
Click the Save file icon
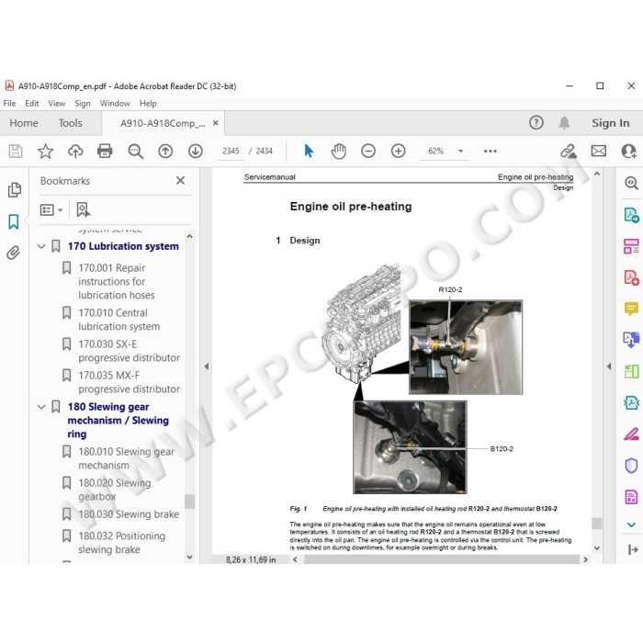pyautogui.click(x=16, y=152)
